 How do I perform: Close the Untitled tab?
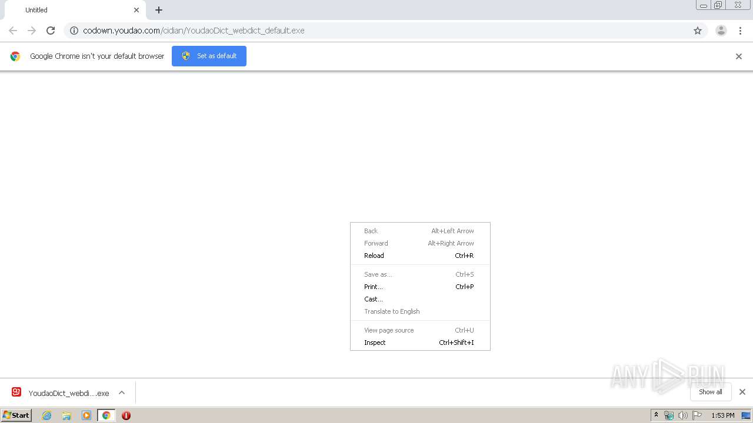(136, 10)
